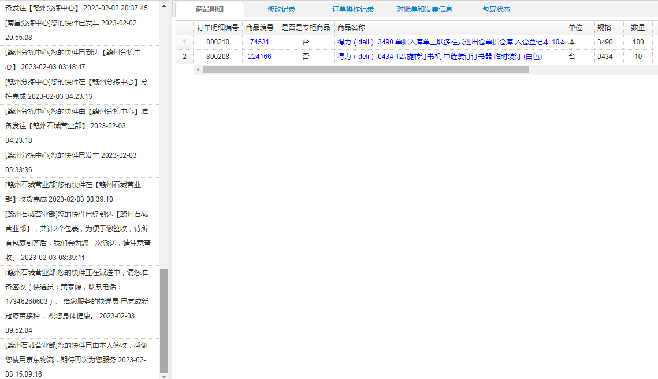The height and width of the screenshot is (379, 658).
Task: Click the scroll down arrow in the logistics panel
Action: 163,377
